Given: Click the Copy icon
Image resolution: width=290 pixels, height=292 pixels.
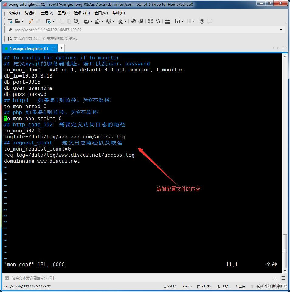Looking at the screenshot, I should pos(62,21).
